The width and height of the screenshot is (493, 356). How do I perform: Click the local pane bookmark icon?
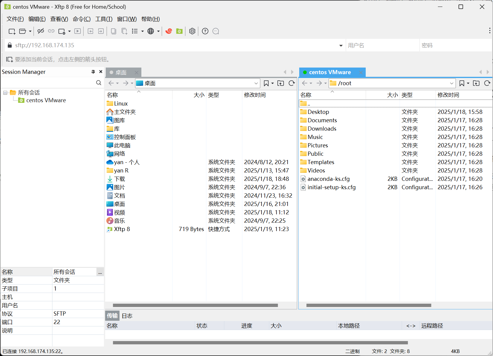266,83
